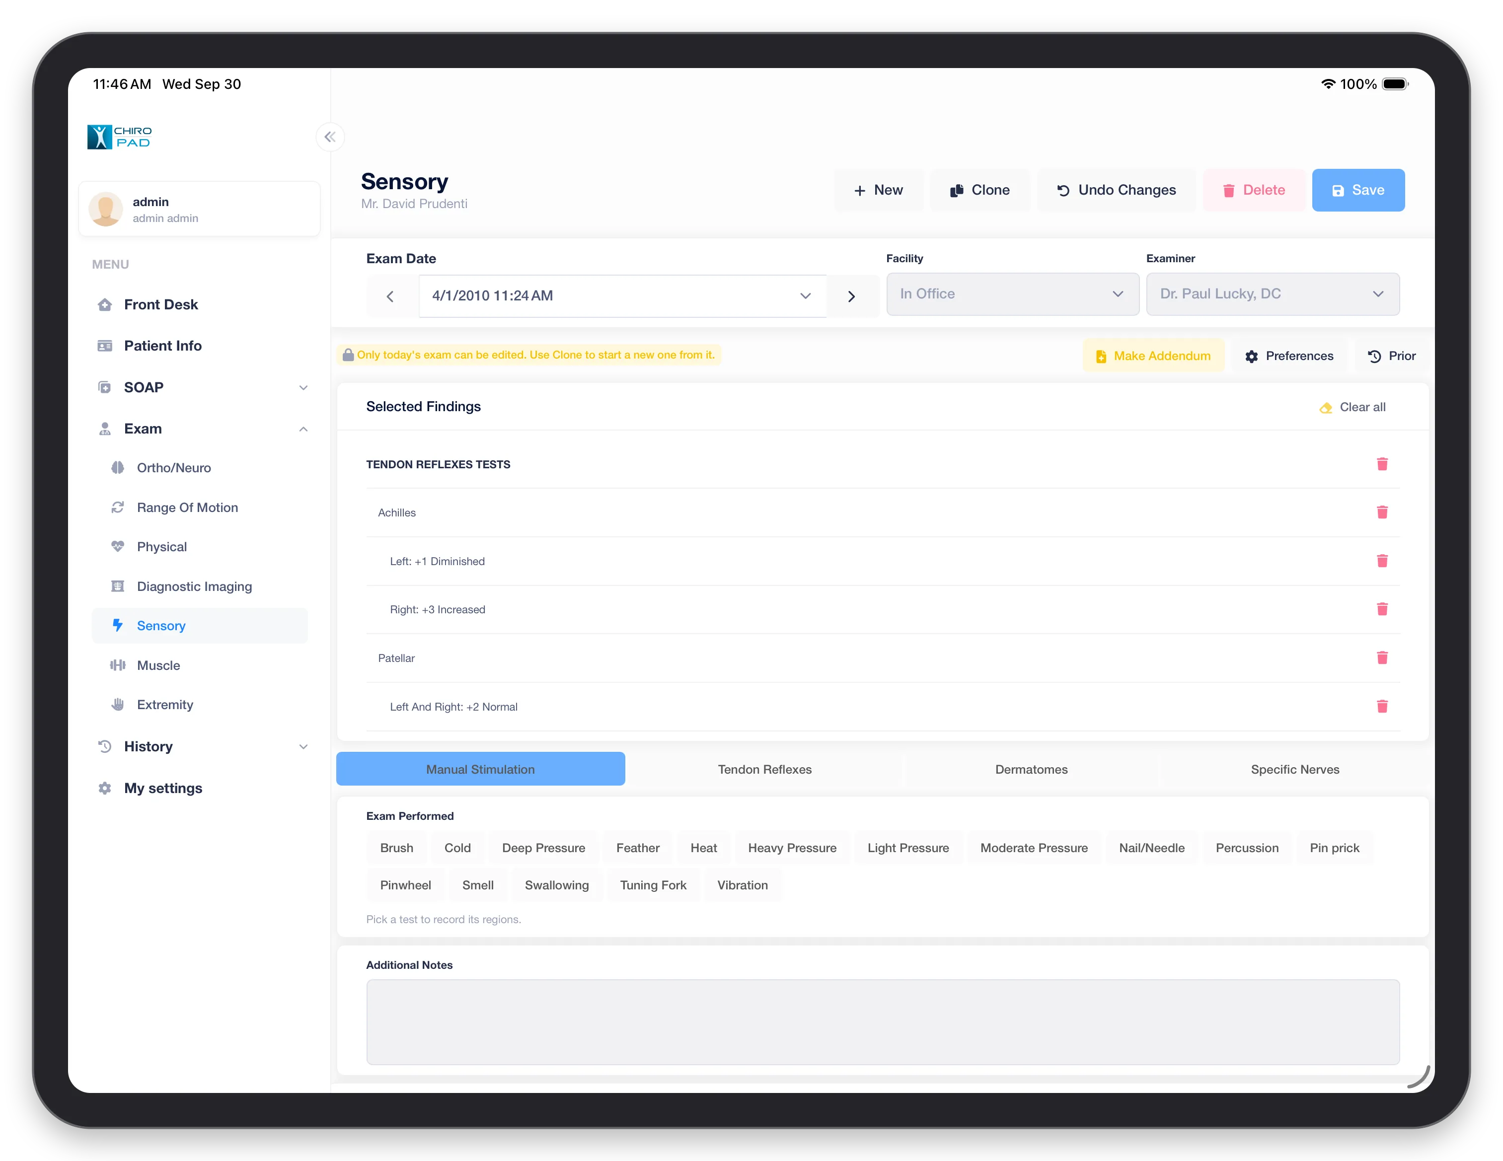Image resolution: width=1503 pixels, height=1161 pixels.
Task: Open My settings in the sidebar
Action: (200, 788)
